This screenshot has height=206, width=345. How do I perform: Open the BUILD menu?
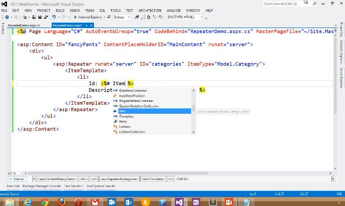tap(60, 10)
